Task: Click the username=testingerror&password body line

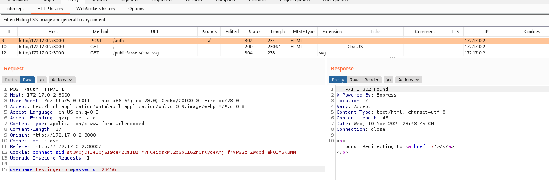Action: [63, 169]
